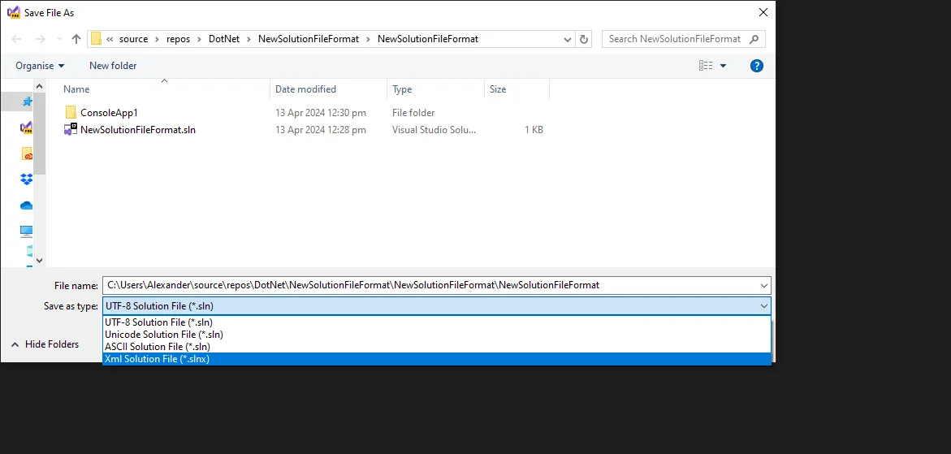
Task: Go up one folder level arrow
Action: coord(76,39)
